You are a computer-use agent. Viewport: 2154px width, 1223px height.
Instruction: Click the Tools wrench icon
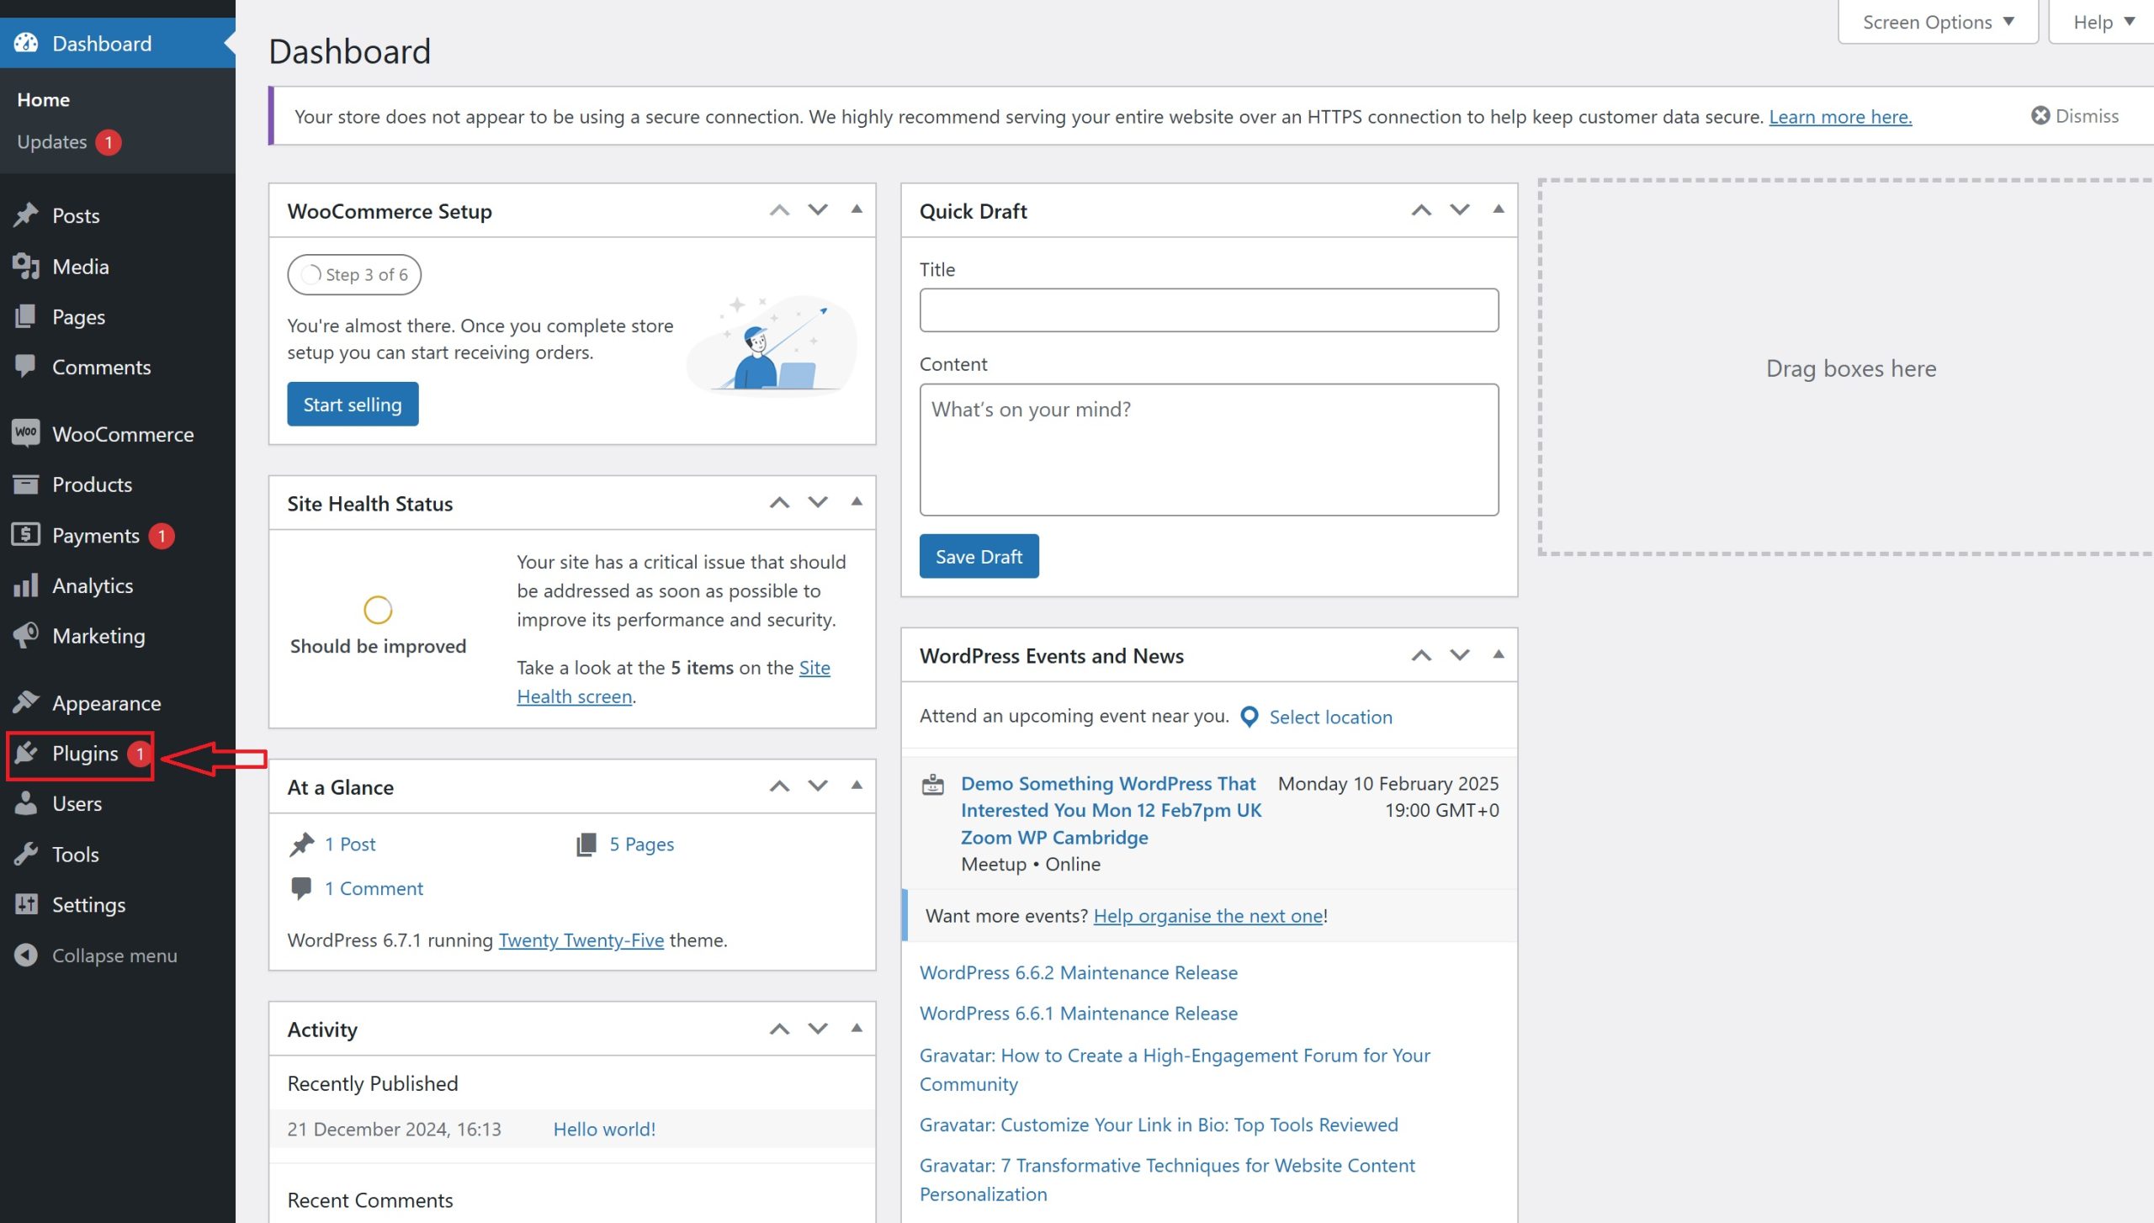click(26, 854)
